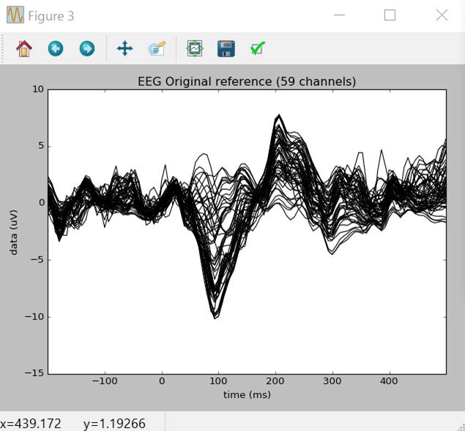
Task: Click the negative trough near 100 ms
Action: [x=215, y=317]
